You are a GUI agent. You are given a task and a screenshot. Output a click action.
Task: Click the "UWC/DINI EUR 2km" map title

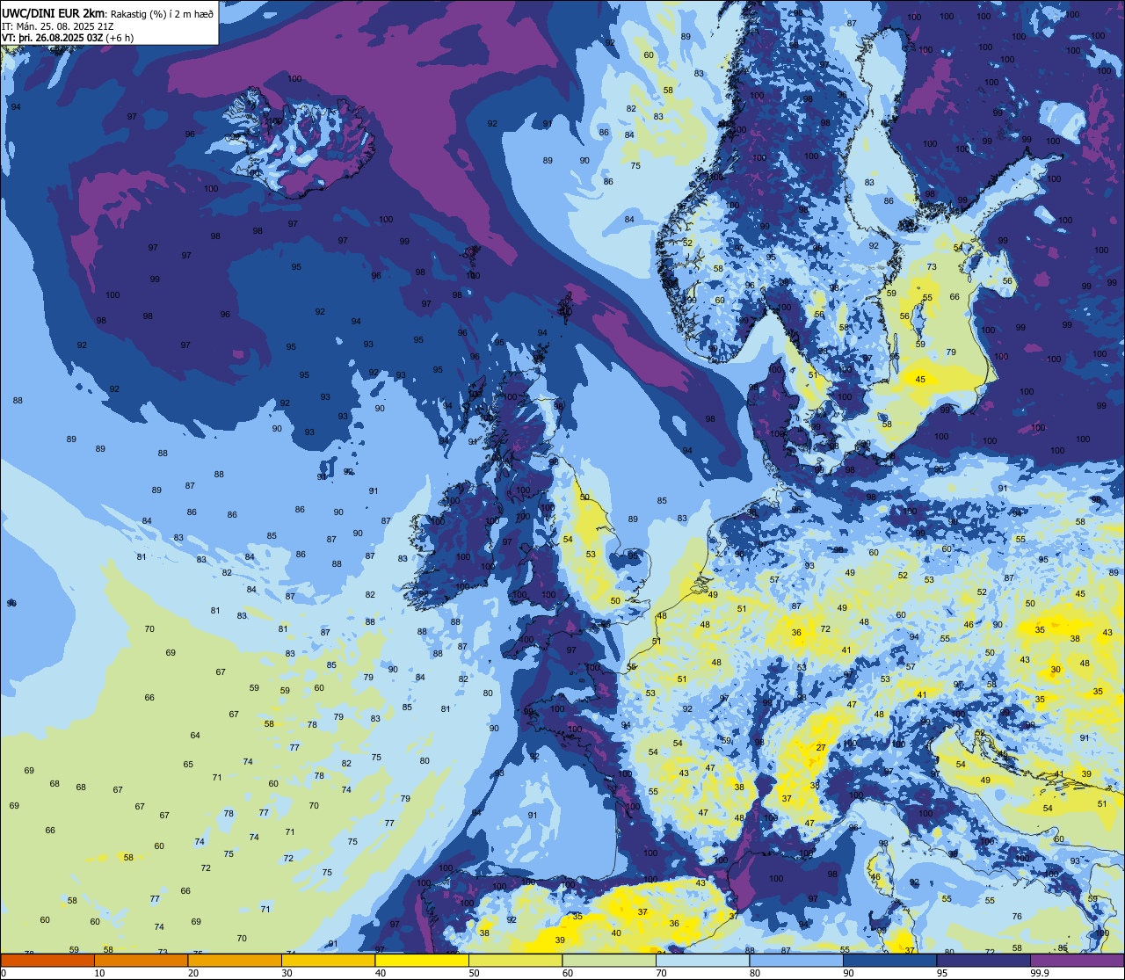point(54,13)
